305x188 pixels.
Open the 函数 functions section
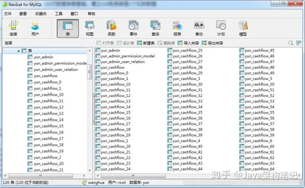click(x=112, y=28)
